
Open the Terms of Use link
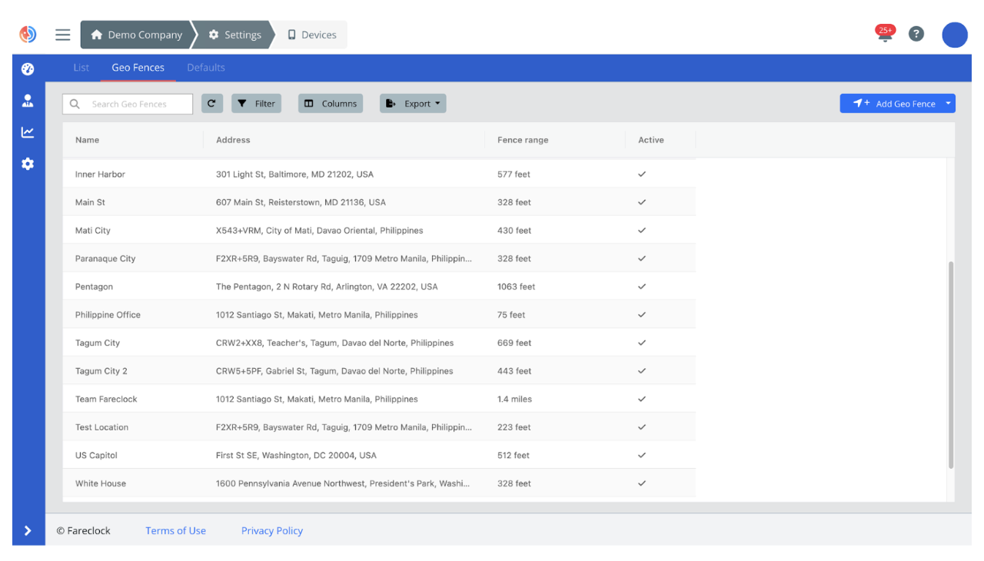pos(175,530)
